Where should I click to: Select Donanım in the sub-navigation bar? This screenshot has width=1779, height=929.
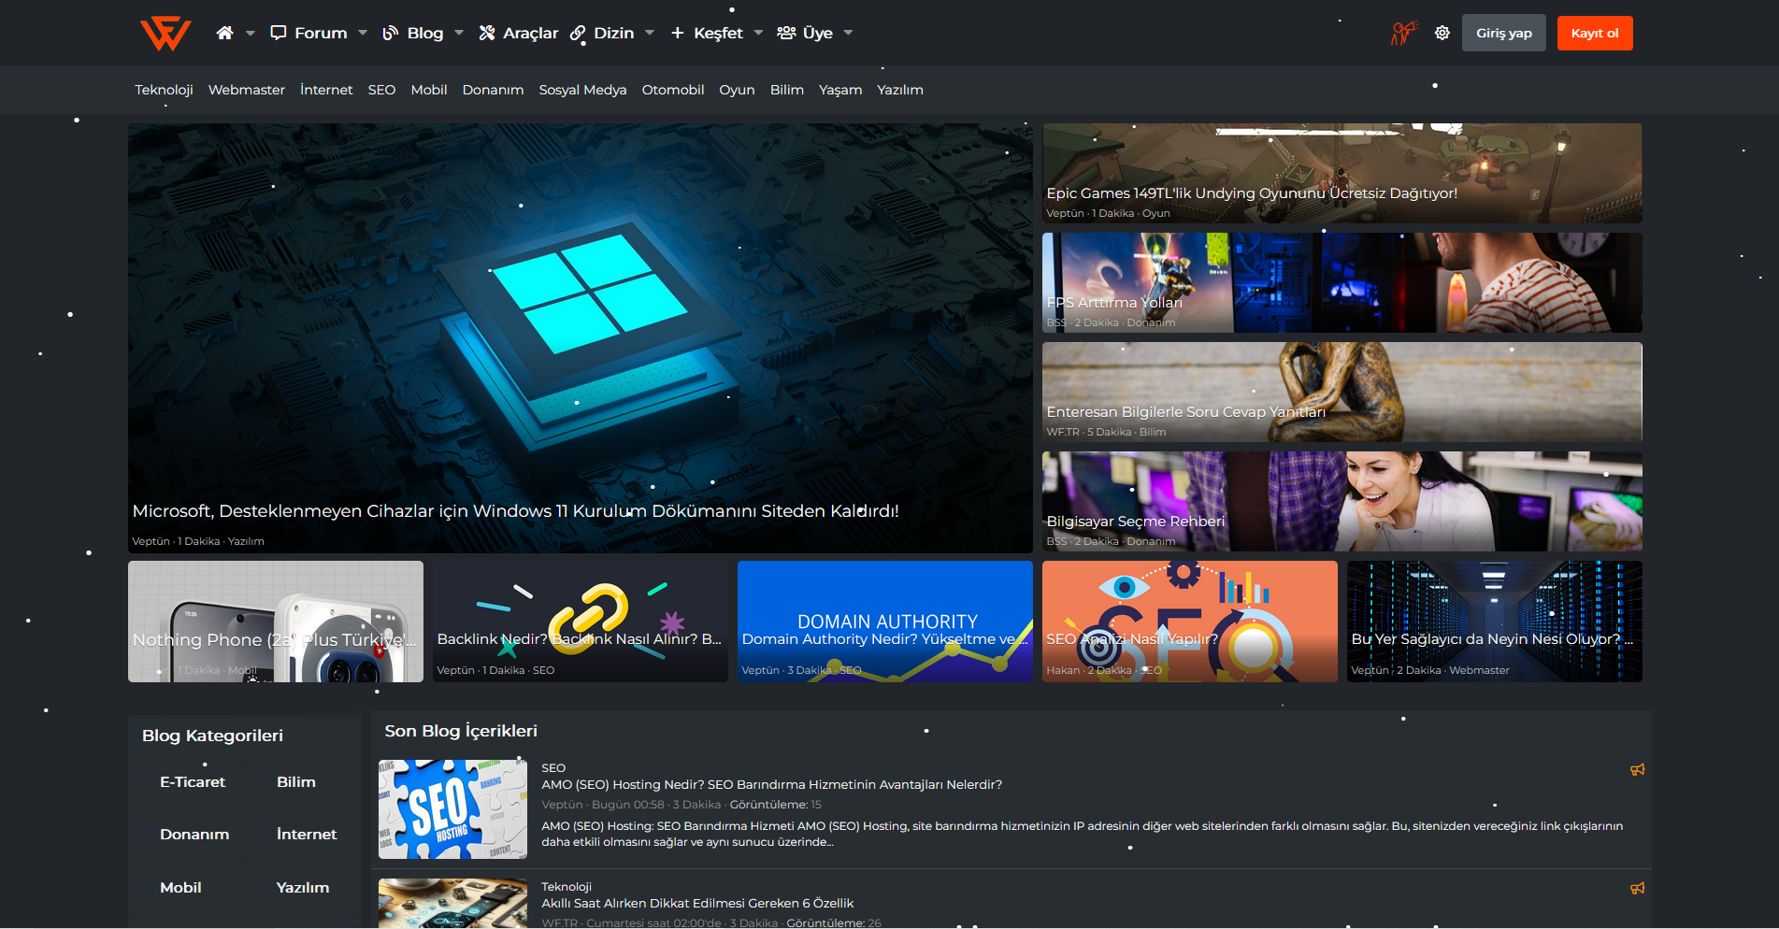click(493, 90)
